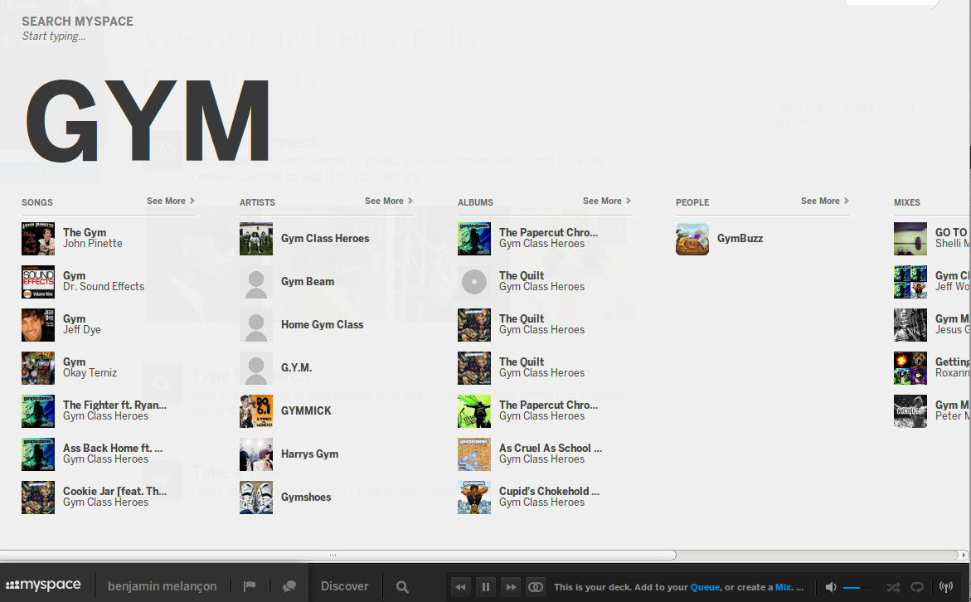Pause the currently playing track
Viewport: 971px width, 602px height.
pos(486,586)
